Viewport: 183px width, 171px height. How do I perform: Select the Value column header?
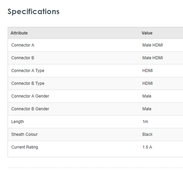147,33
